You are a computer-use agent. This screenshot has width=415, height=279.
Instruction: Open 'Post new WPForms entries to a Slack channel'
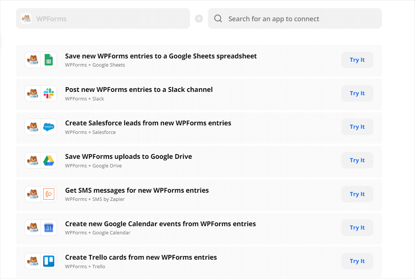pos(139,90)
